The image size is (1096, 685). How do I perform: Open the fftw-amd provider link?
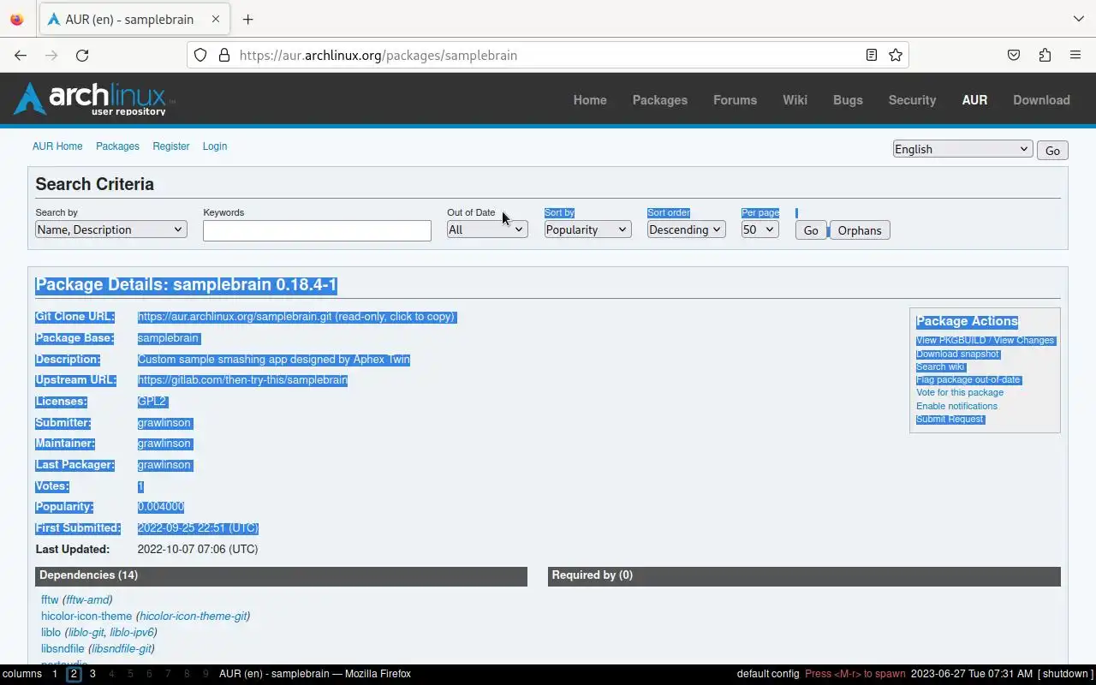click(x=87, y=600)
